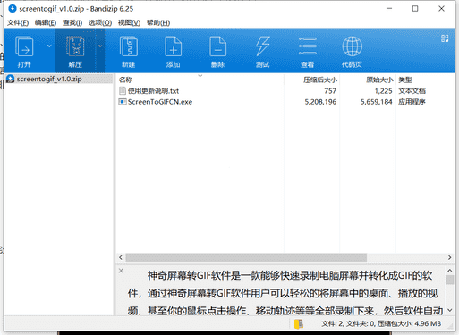Click the original size value 1,225

click(383, 91)
